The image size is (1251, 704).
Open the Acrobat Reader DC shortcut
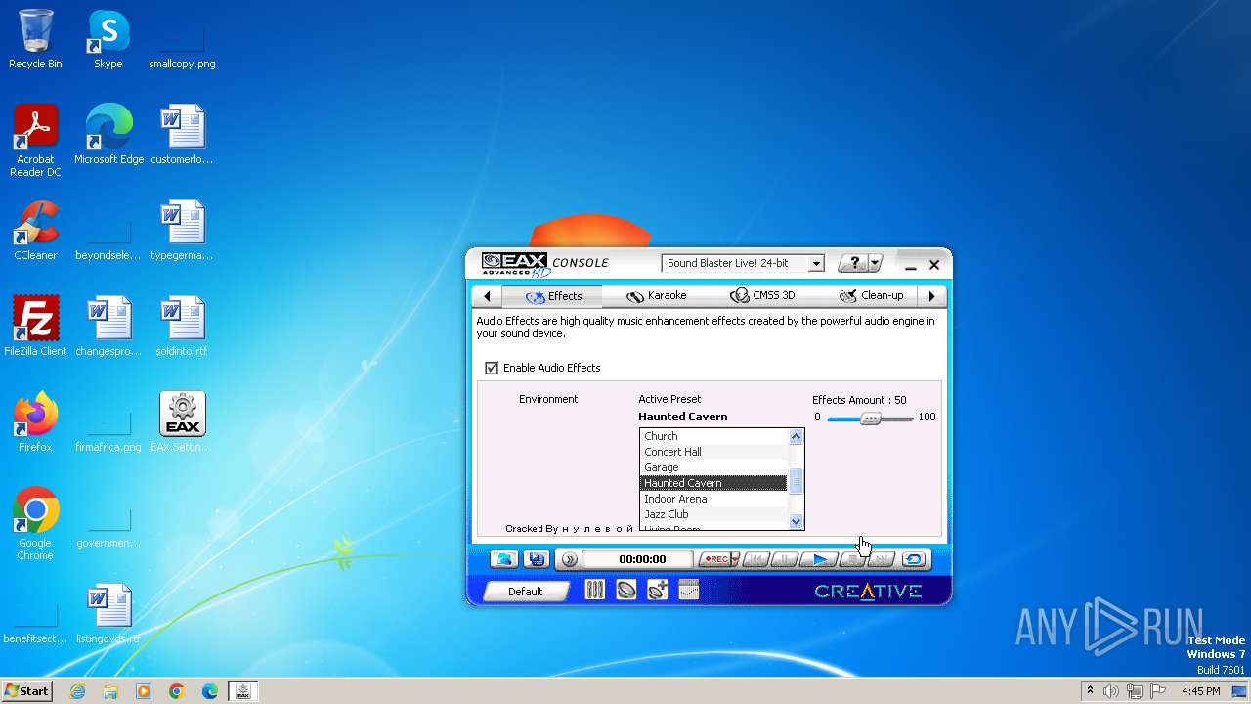click(x=35, y=141)
